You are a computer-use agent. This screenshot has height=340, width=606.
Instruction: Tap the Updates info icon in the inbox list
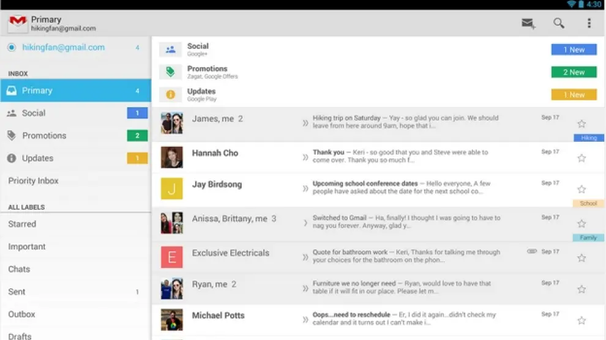(x=170, y=95)
